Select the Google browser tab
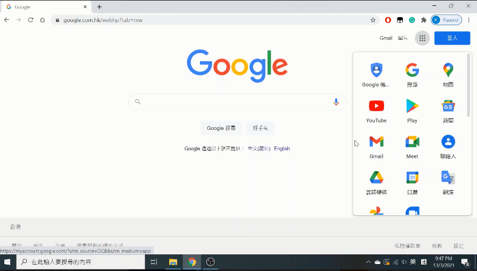This screenshot has width=477, height=271. click(46, 6)
